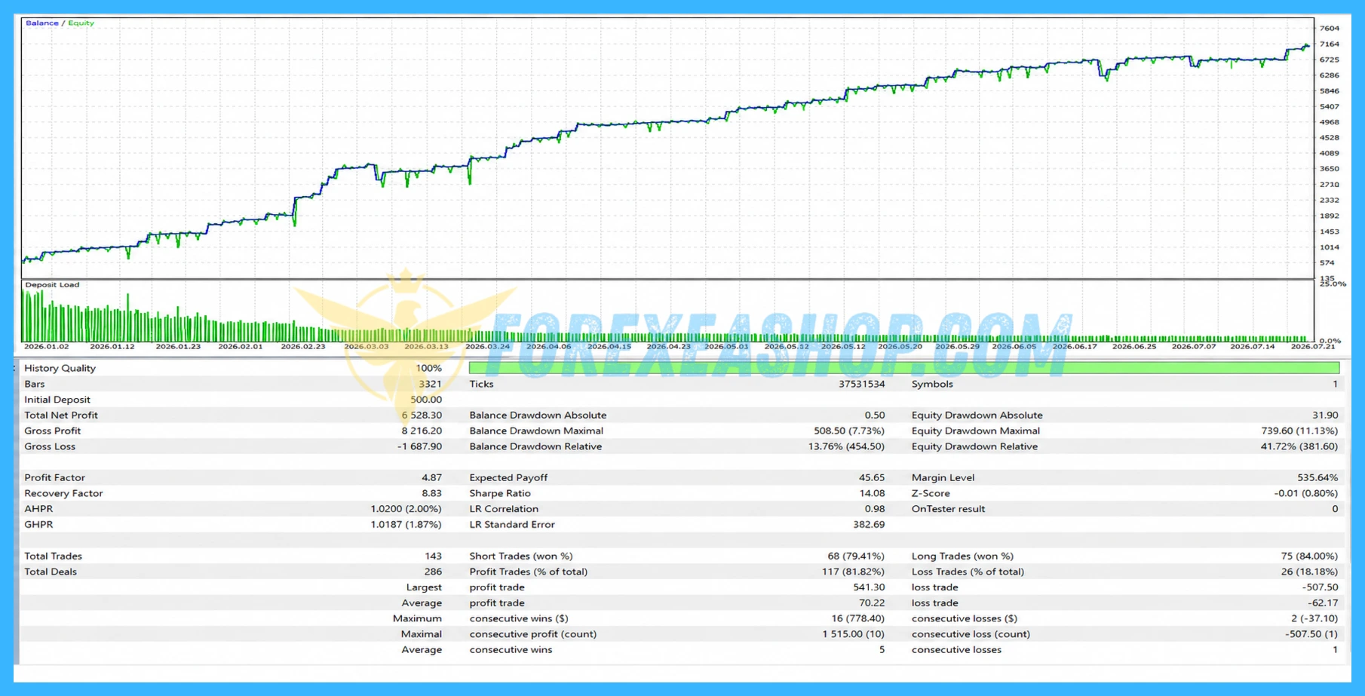Click the "25.0%" deposit load axis label
This screenshot has height=696, width=1365.
click(1333, 284)
